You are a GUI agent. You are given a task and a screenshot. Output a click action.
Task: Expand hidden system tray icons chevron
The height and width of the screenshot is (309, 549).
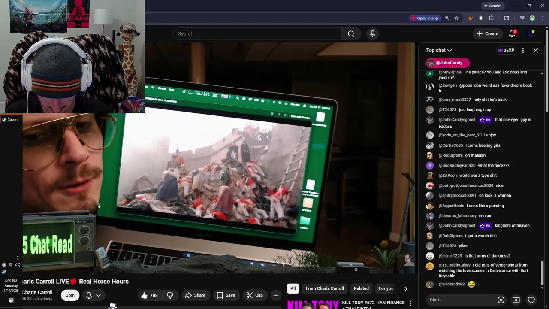coord(18,258)
